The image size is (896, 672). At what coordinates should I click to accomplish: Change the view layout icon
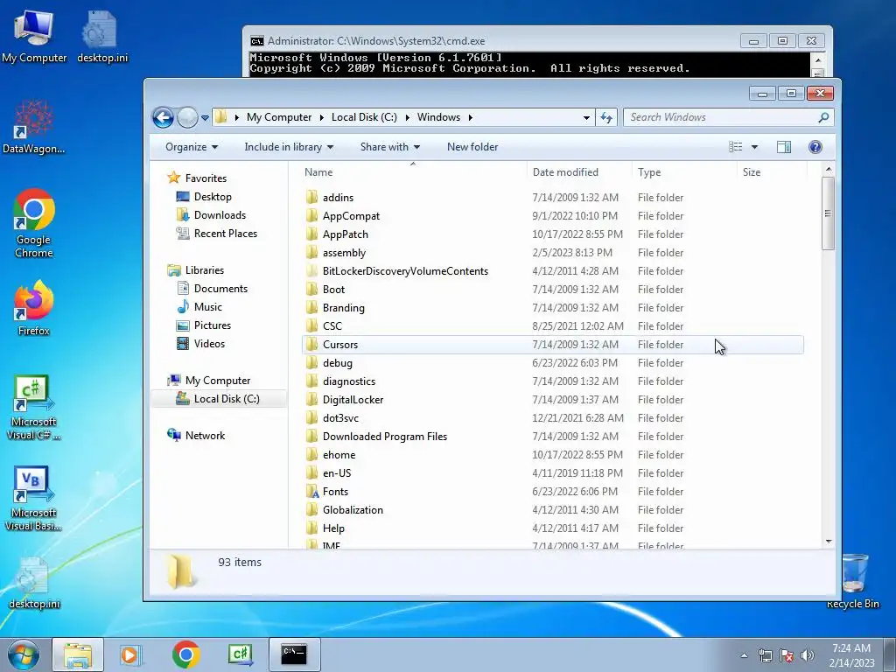735,147
